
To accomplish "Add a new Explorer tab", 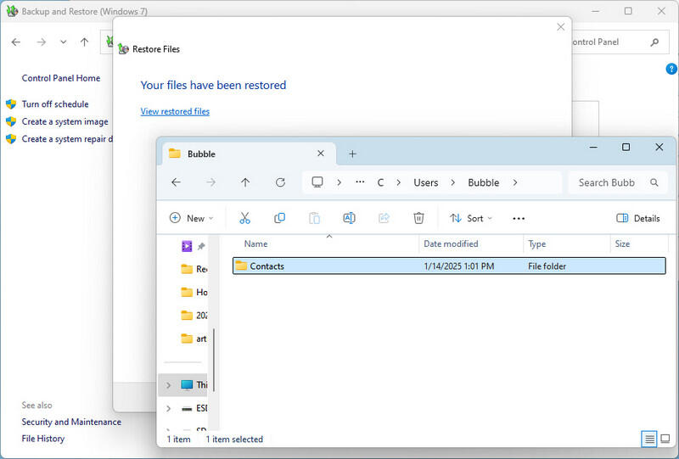I will 353,154.
